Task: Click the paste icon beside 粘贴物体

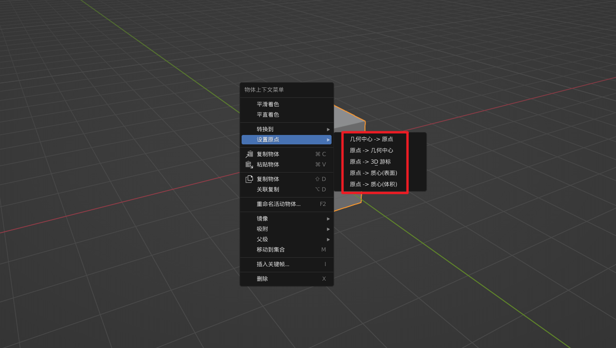Action: [x=249, y=165]
